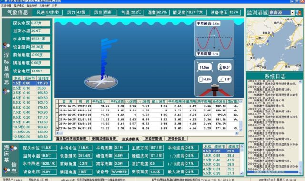Screen dimensions: 305x181
Task: Open the 关于 menu
Action: (54, 6)
